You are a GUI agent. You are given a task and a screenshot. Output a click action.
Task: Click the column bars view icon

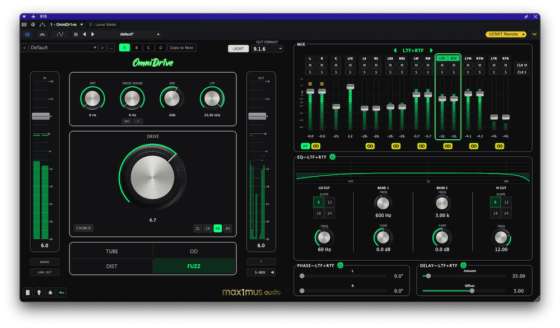coord(24,25)
